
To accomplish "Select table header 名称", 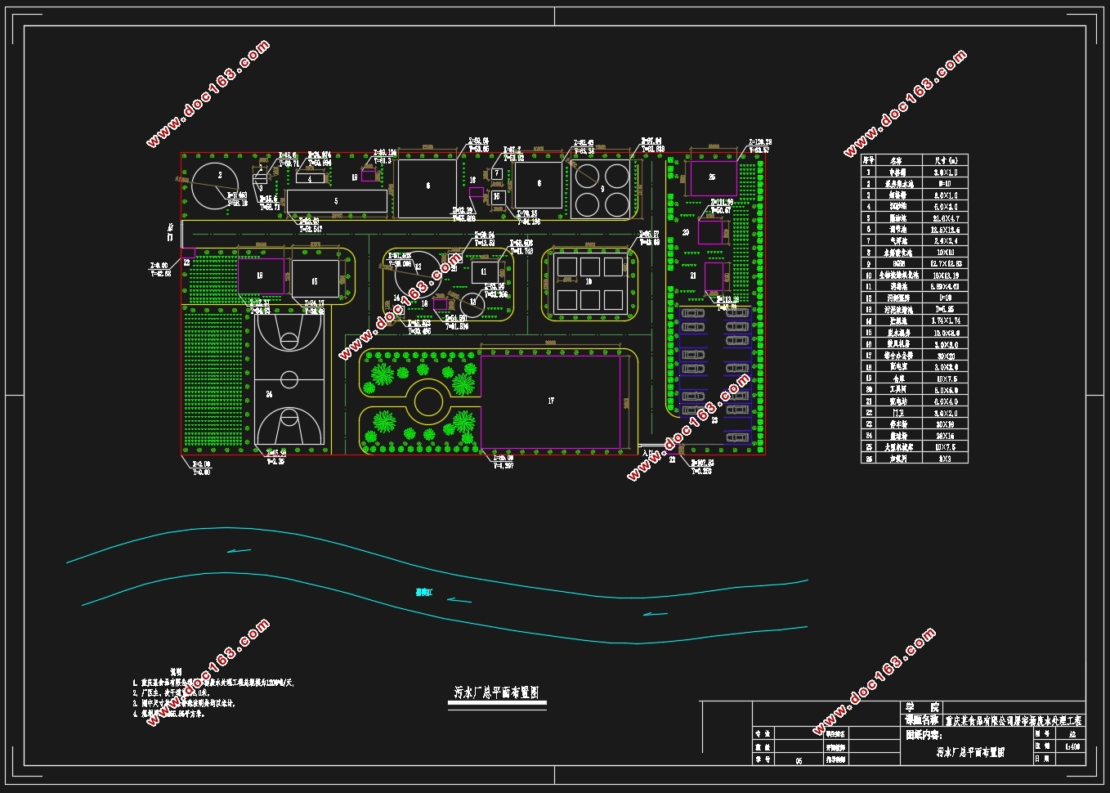I will click(x=900, y=161).
